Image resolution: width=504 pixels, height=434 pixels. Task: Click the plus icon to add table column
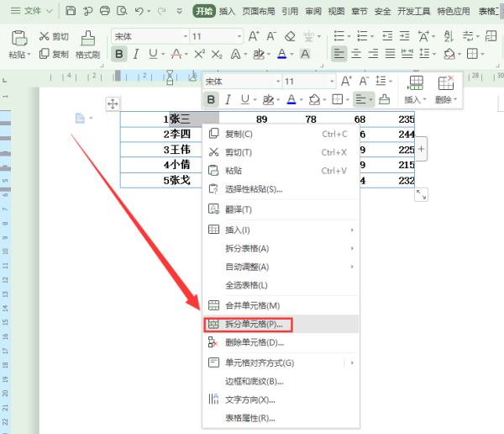[x=421, y=149]
